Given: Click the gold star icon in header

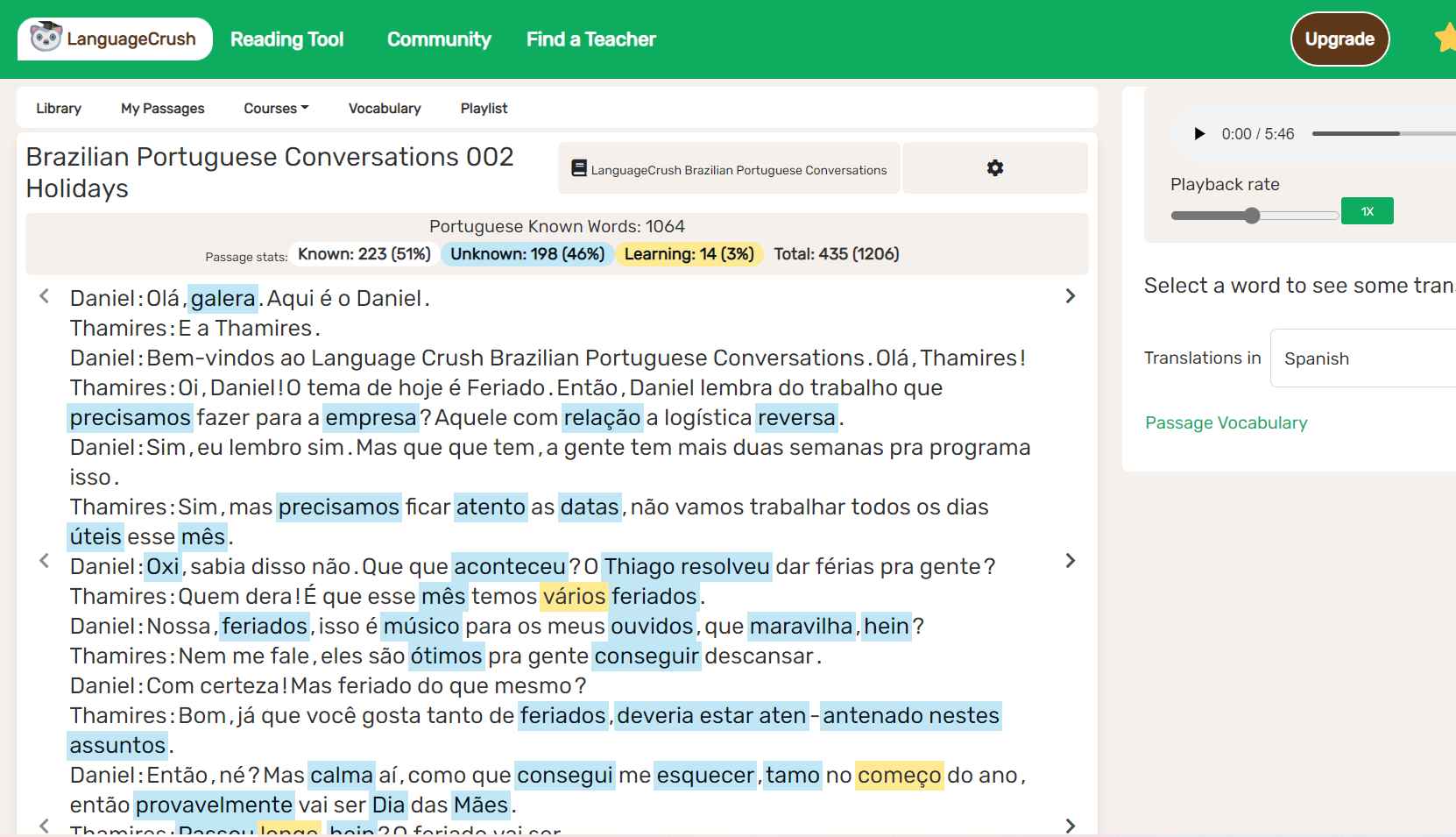Looking at the screenshot, I should point(1445,39).
